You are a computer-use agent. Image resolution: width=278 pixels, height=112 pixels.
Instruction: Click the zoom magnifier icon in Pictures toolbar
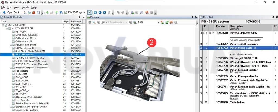click(x=94, y=22)
